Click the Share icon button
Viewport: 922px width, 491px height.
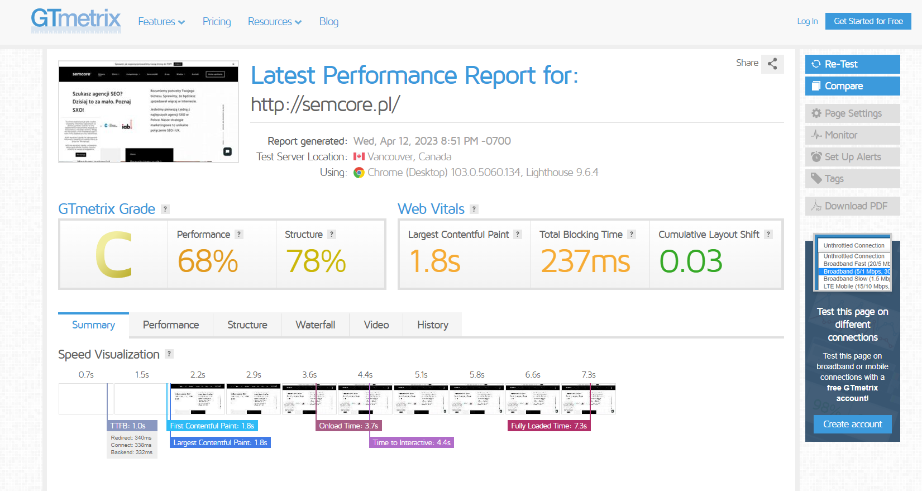[x=772, y=64]
